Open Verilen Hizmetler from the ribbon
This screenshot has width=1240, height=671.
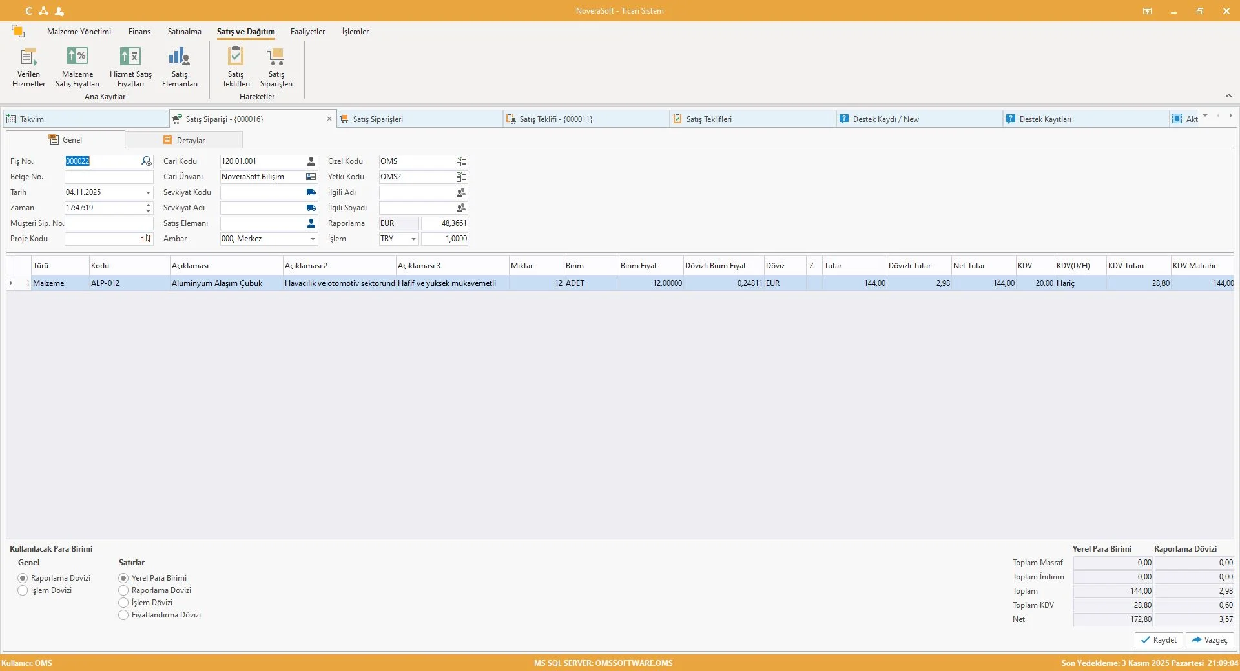click(28, 67)
